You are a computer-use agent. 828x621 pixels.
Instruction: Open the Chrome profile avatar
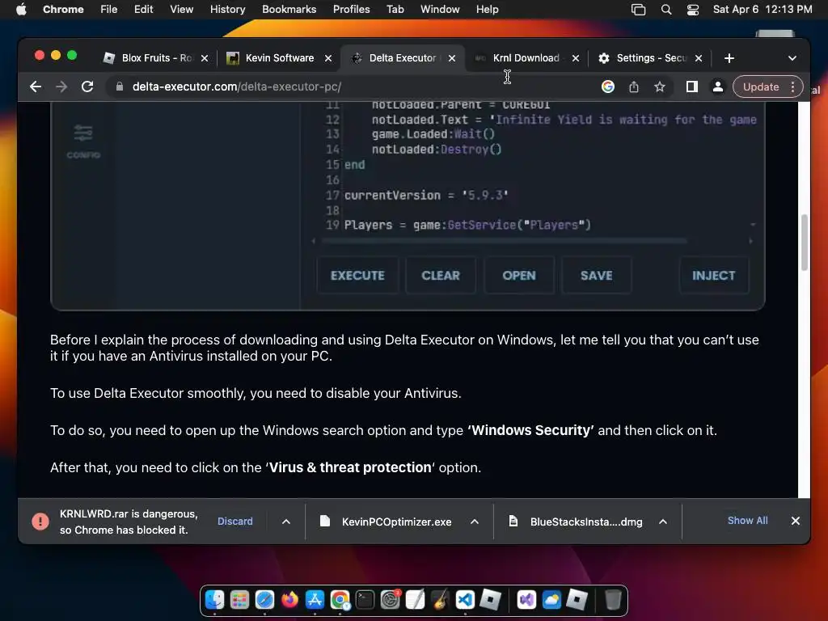(718, 87)
